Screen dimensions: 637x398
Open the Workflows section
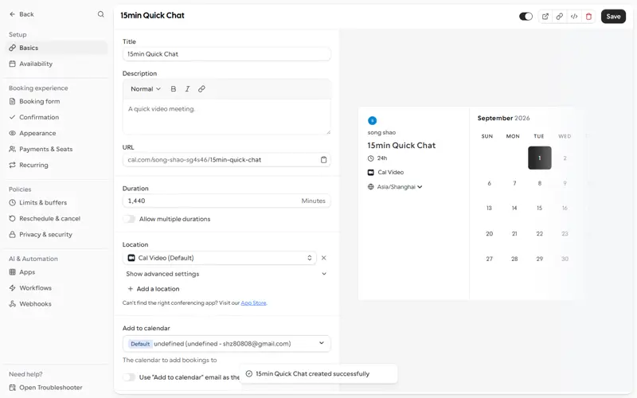click(57, 288)
